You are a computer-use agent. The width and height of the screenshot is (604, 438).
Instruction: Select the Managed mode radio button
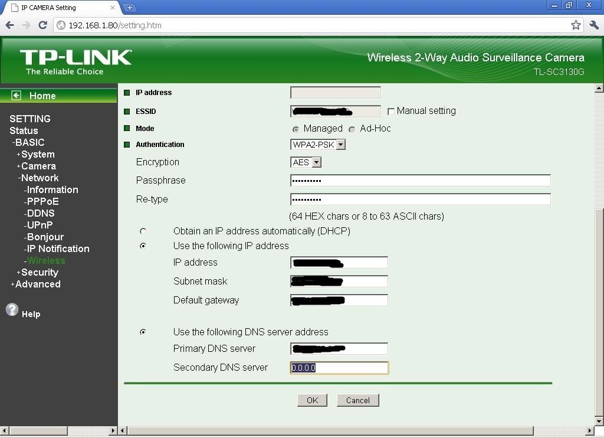(x=296, y=129)
